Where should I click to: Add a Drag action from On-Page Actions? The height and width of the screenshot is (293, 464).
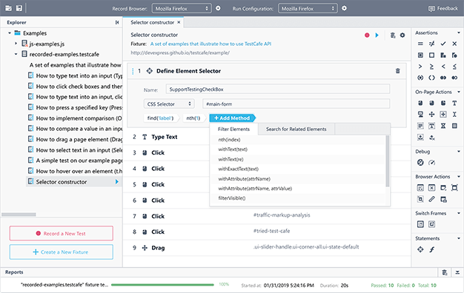click(x=431, y=114)
